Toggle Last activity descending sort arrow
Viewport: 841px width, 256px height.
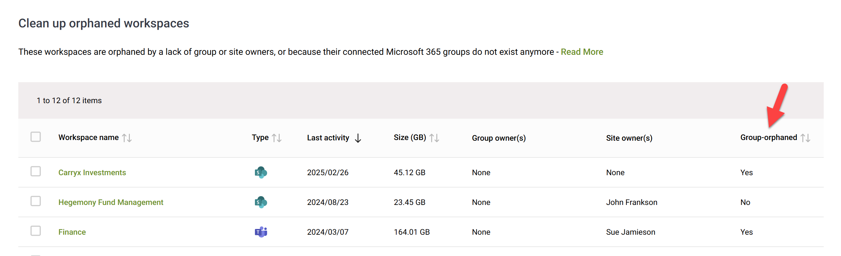point(358,138)
